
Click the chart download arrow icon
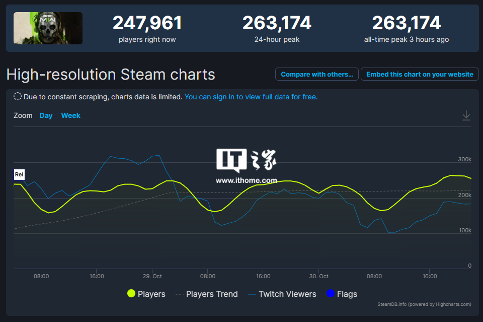pyautogui.click(x=466, y=115)
